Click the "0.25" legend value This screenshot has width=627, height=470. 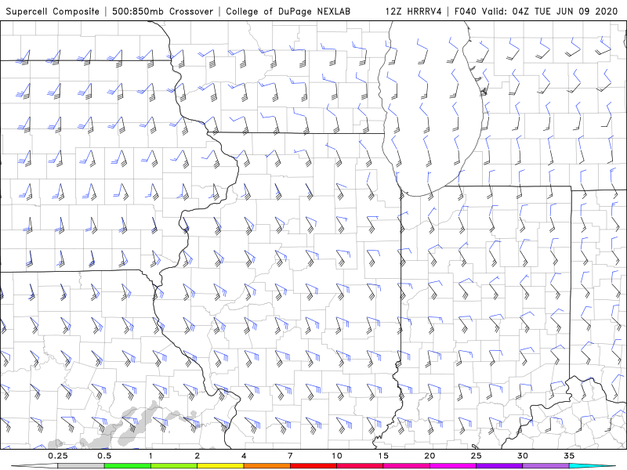tap(57, 456)
